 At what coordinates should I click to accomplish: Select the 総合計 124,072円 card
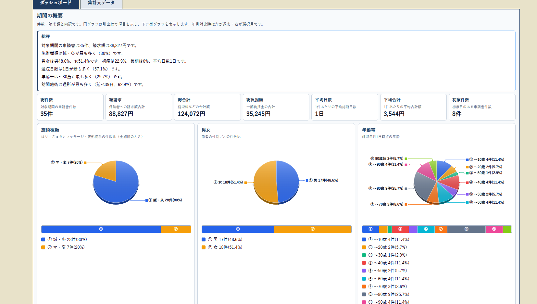[207, 107]
